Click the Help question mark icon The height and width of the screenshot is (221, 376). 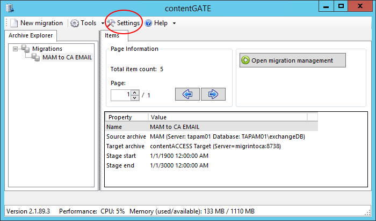click(x=148, y=23)
